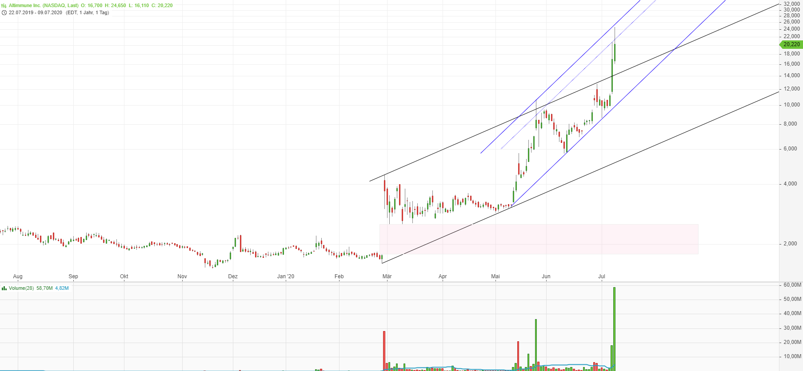
Task: Click the 14,000 price axis label
Action: tap(791, 75)
